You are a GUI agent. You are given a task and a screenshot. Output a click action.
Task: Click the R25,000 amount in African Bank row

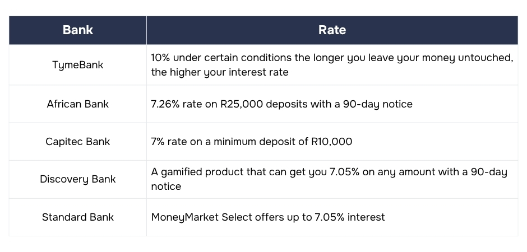(242, 104)
